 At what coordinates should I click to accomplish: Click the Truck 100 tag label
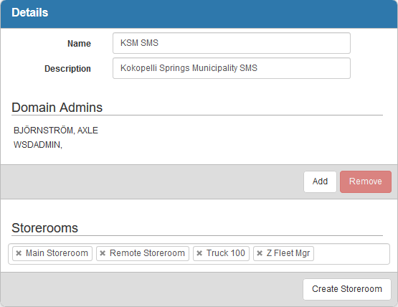(x=226, y=253)
